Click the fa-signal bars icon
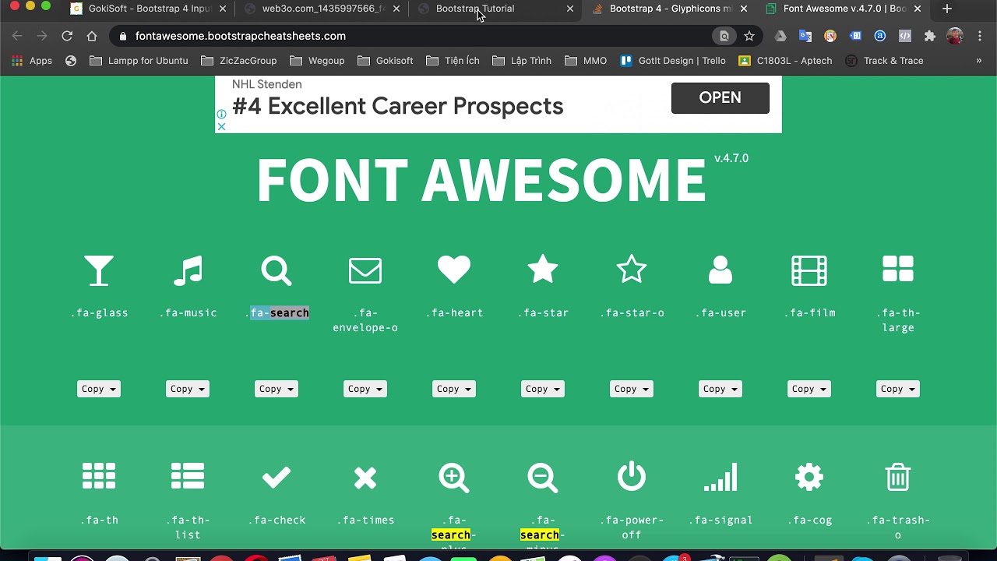Viewport: 997px width, 561px height. click(720, 477)
